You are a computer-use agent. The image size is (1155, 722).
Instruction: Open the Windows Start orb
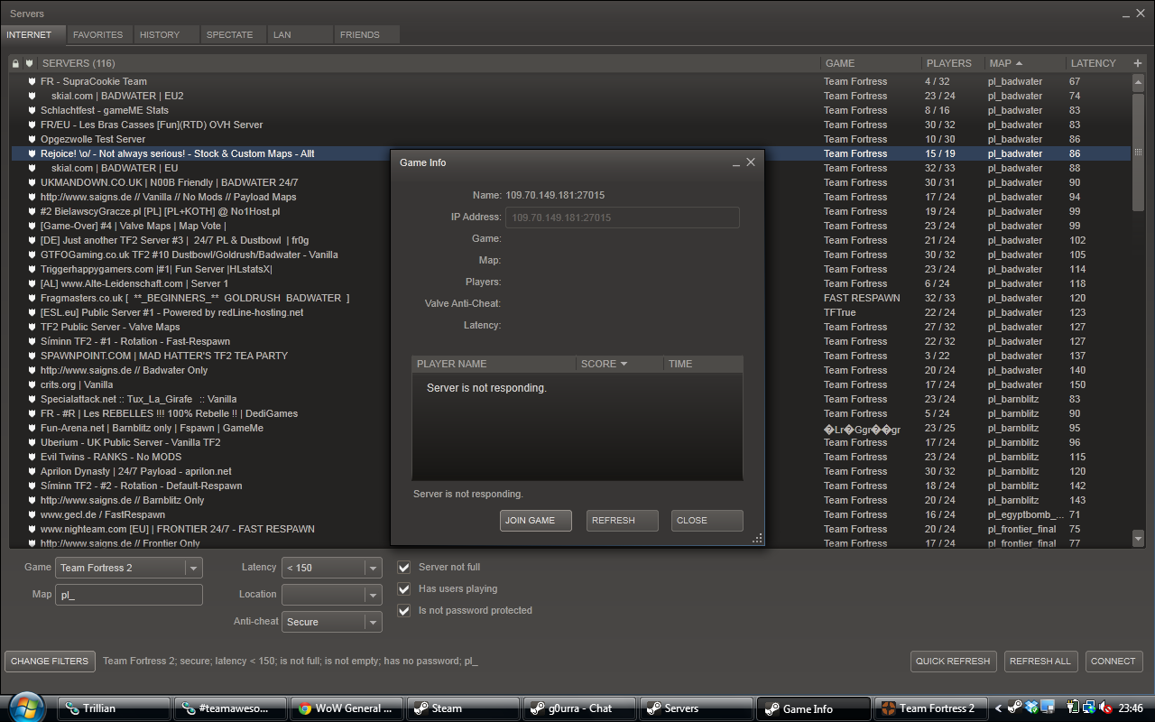(x=25, y=707)
